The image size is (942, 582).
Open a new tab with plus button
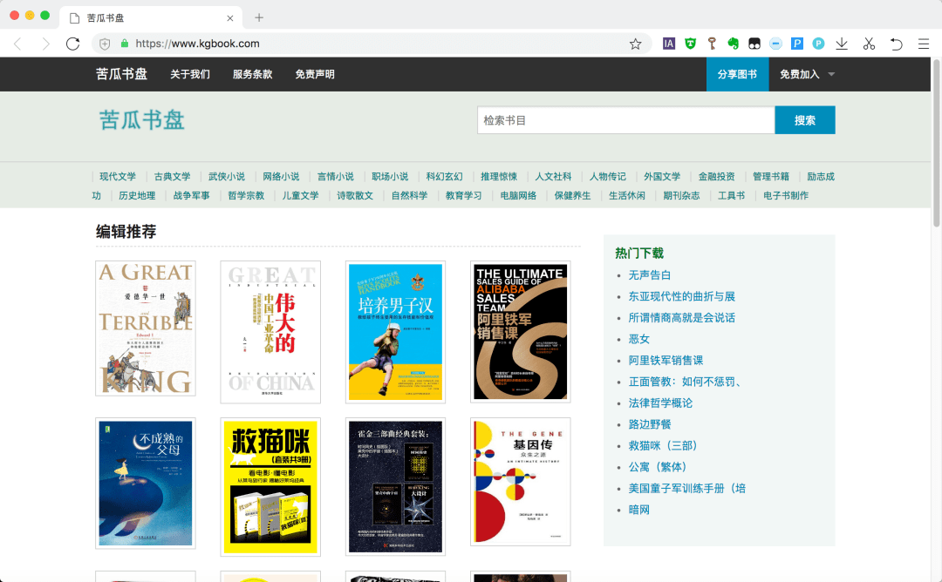[x=259, y=17]
